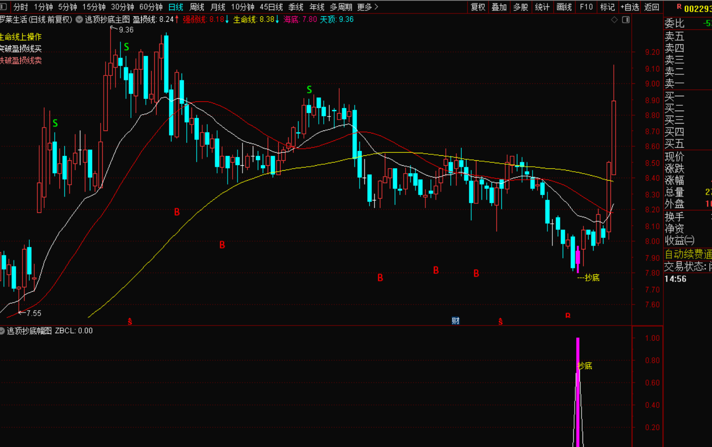Image resolution: width=712 pixels, height=447 pixels.
Task: Open the 逃顶抄底主图 indicator dropdown
Action: [79, 20]
